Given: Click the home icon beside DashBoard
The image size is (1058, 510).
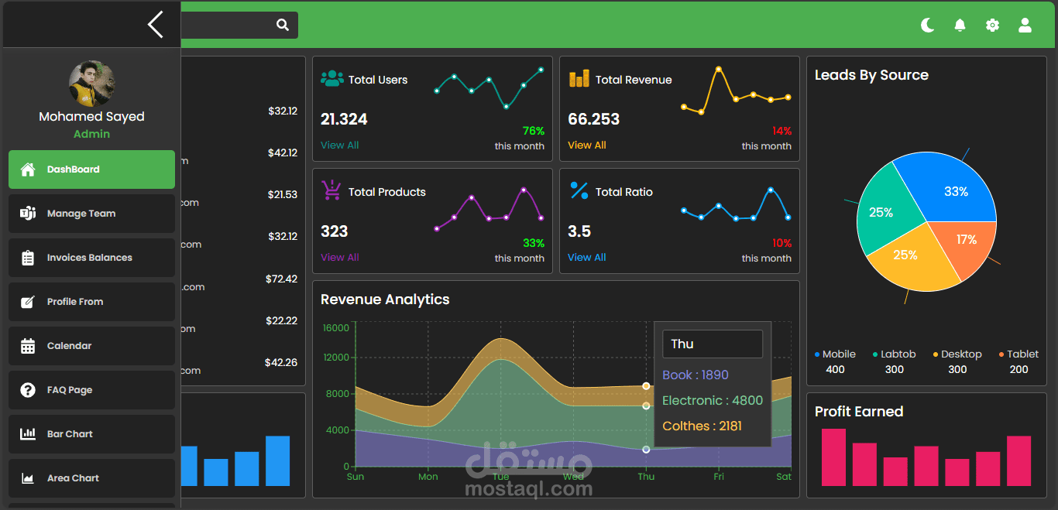Looking at the screenshot, I should click(x=28, y=169).
